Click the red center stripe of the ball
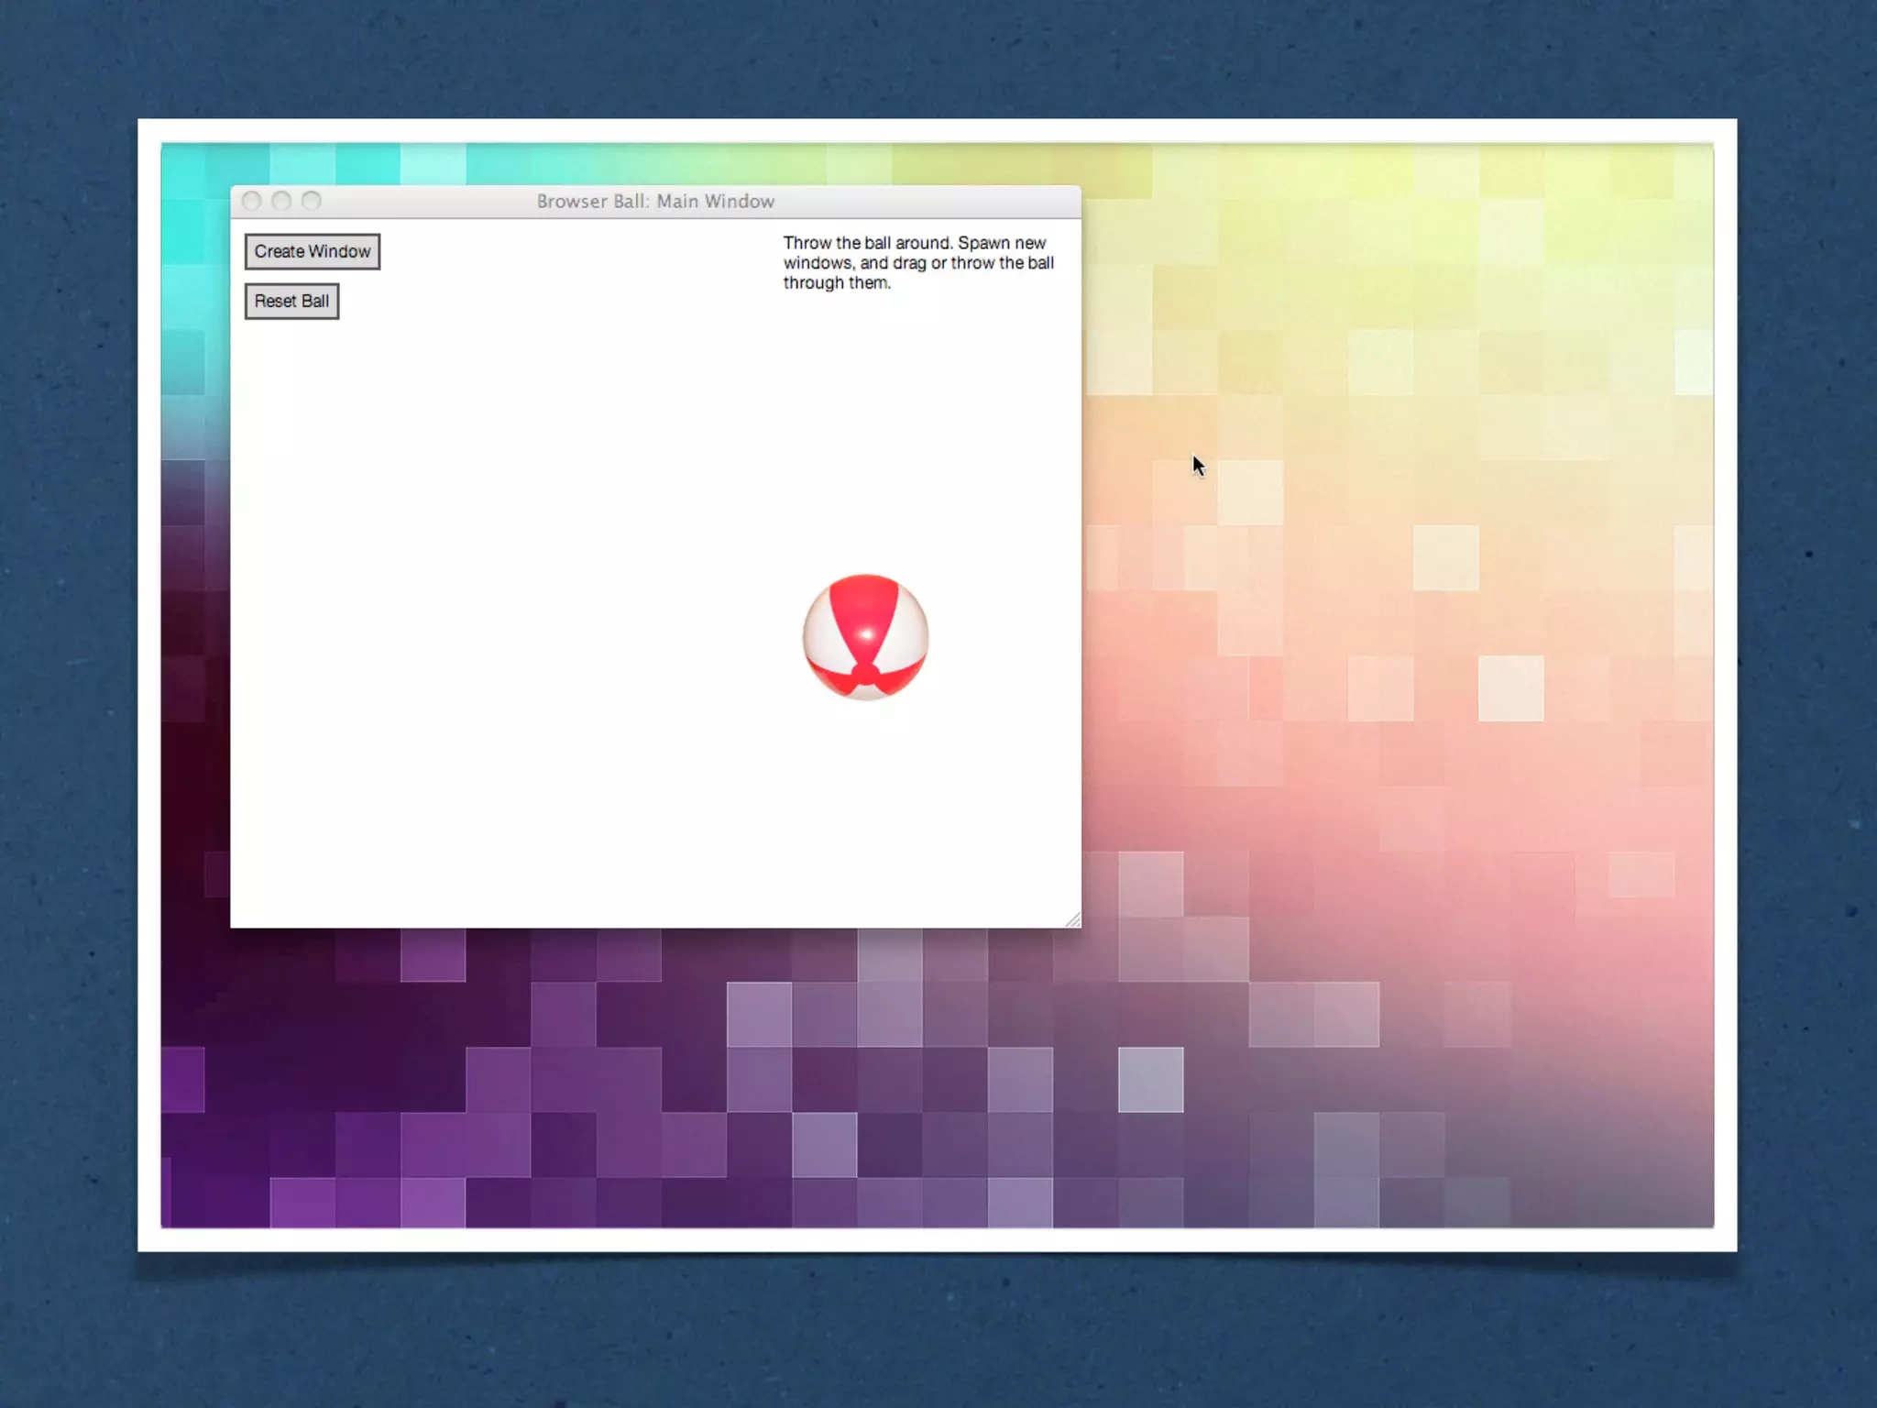This screenshot has width=1877, height=1408. coord(865,605)
